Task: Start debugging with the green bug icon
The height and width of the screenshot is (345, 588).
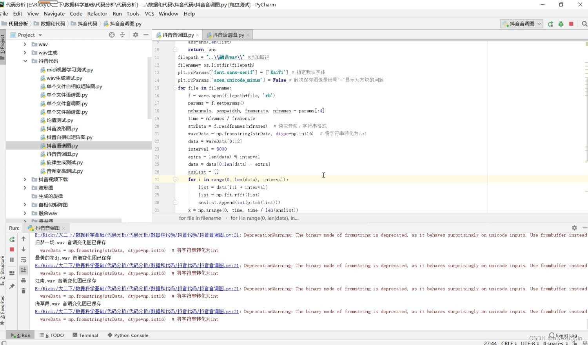Action: coord(561,24)
